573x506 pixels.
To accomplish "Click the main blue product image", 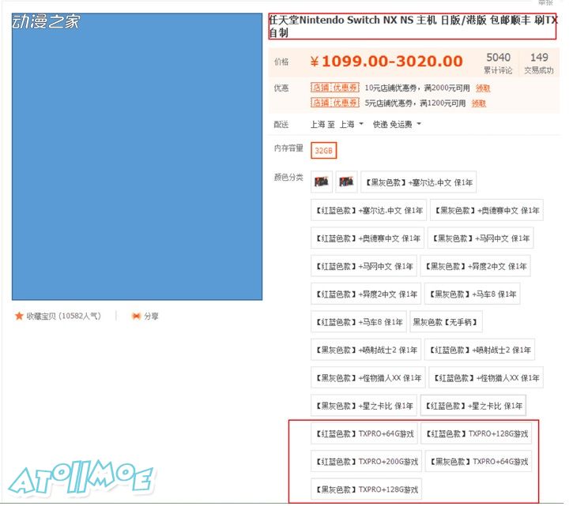I will (x=137, y=156).
